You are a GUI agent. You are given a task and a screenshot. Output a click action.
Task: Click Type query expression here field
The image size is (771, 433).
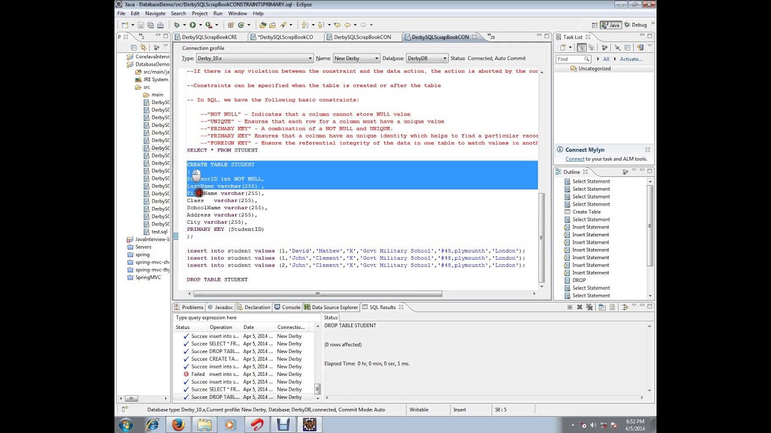click(248, 318)
